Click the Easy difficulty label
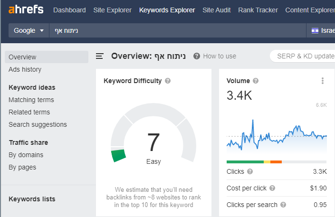335x217 pixels. [x=153, y=161]
